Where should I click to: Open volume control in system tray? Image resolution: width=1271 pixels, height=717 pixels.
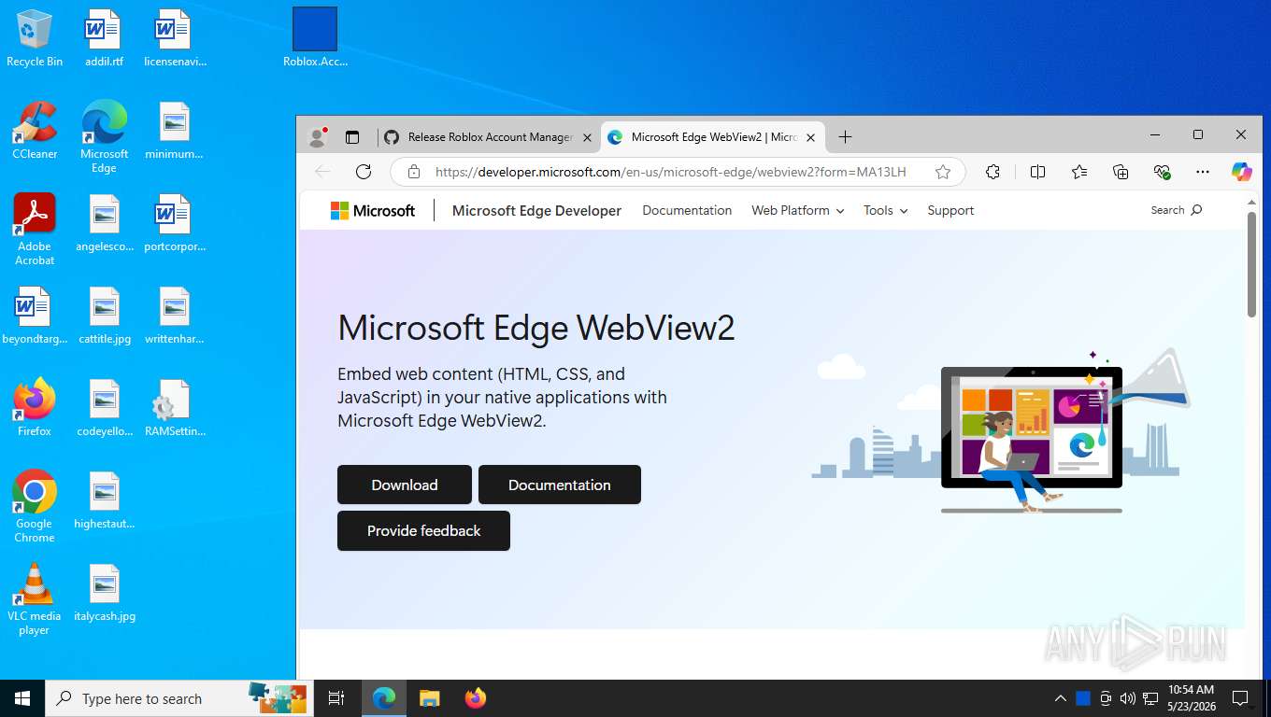pyautogui.click(x=1128, y=698)
